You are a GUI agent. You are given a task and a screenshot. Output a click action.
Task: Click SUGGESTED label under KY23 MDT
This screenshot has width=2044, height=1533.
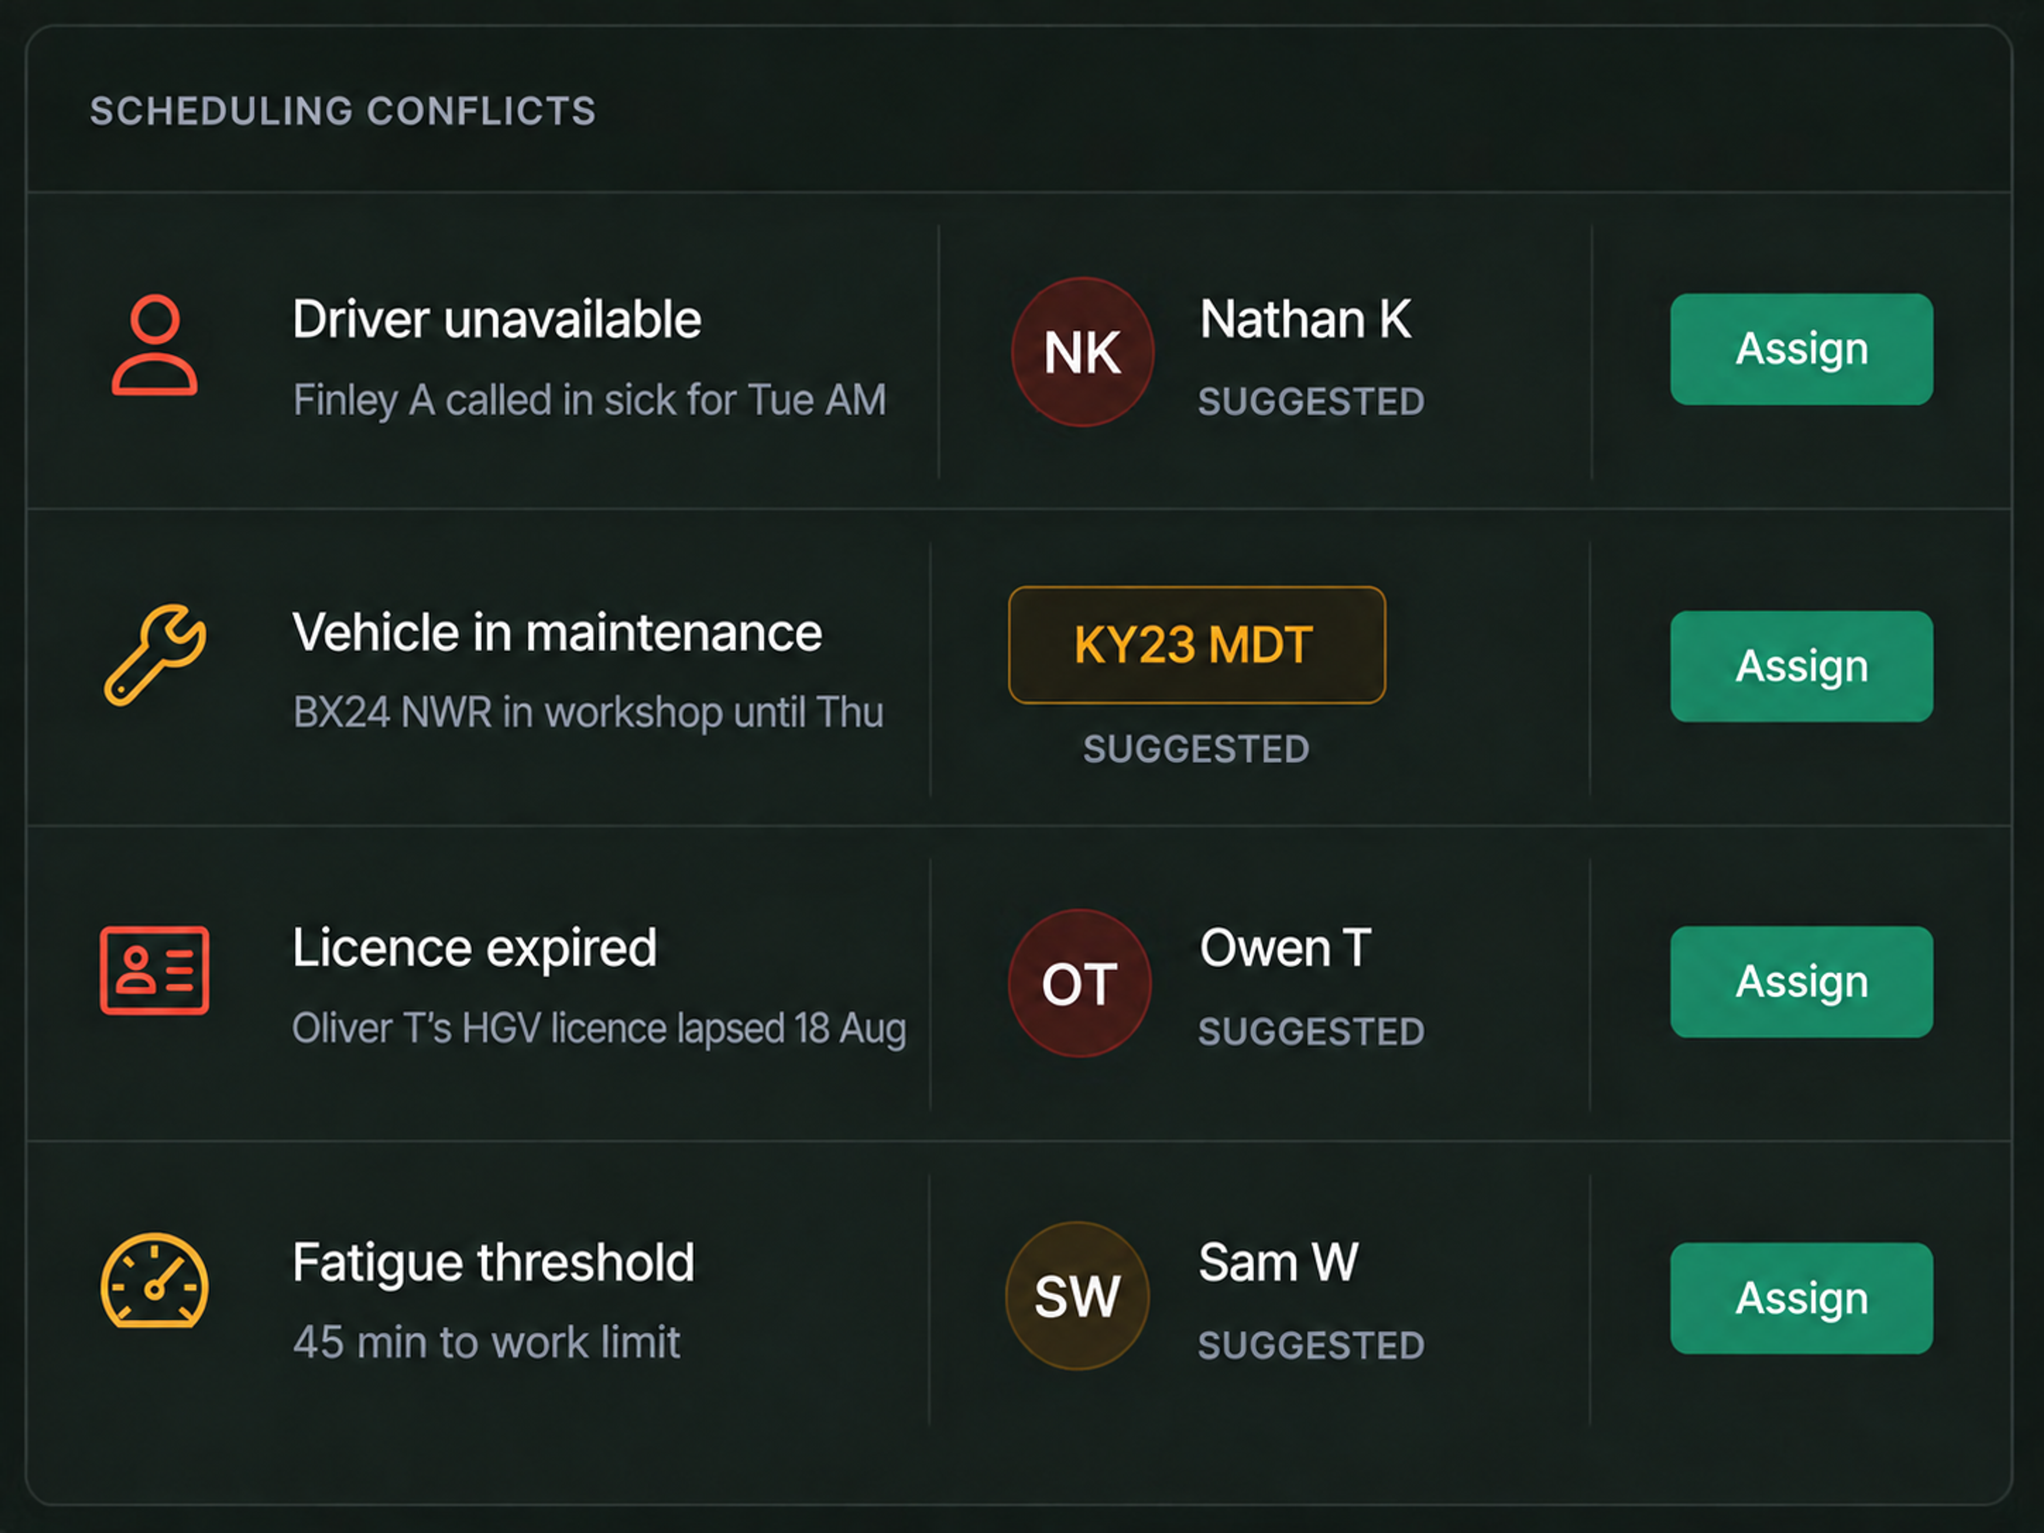tap(1197, 749)
